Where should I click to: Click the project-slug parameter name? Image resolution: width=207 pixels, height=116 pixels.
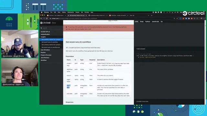tap(69, 64)
